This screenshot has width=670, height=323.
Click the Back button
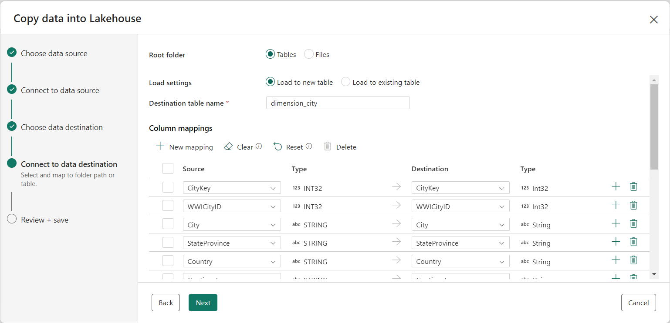click(x=166, y=303)
